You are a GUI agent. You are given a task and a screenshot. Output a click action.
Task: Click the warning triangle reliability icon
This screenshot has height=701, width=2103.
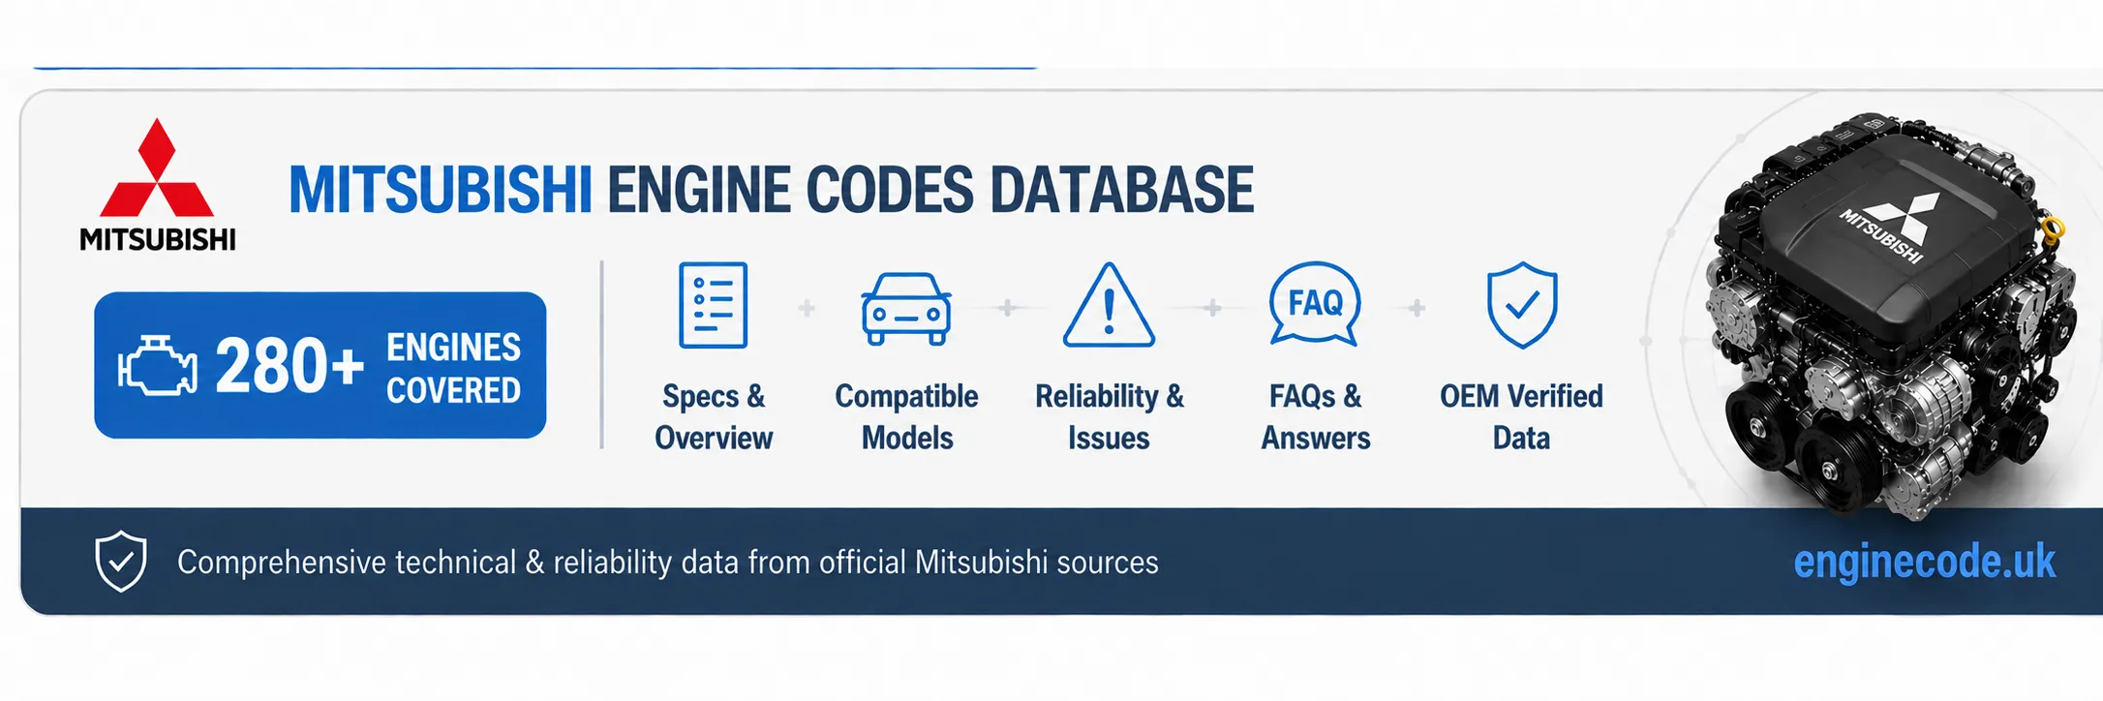1109,305
